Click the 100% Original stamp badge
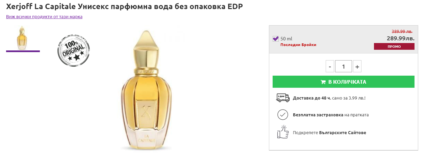The height and width of the screenshot is (156, 426). pyautogui.click(x=73, y=51)
